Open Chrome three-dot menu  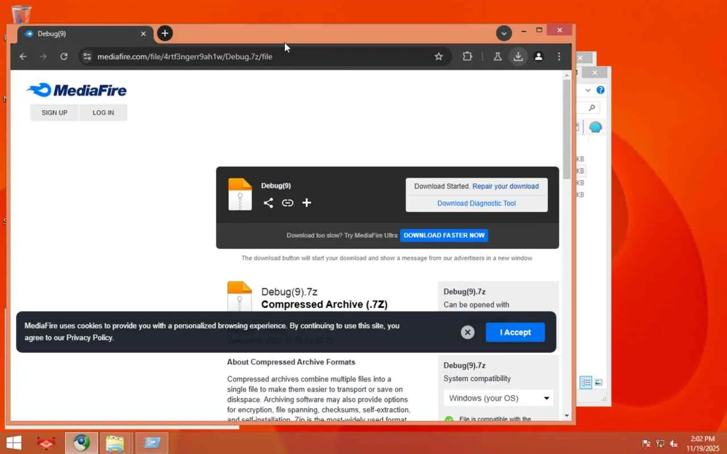tap(559, 57)
